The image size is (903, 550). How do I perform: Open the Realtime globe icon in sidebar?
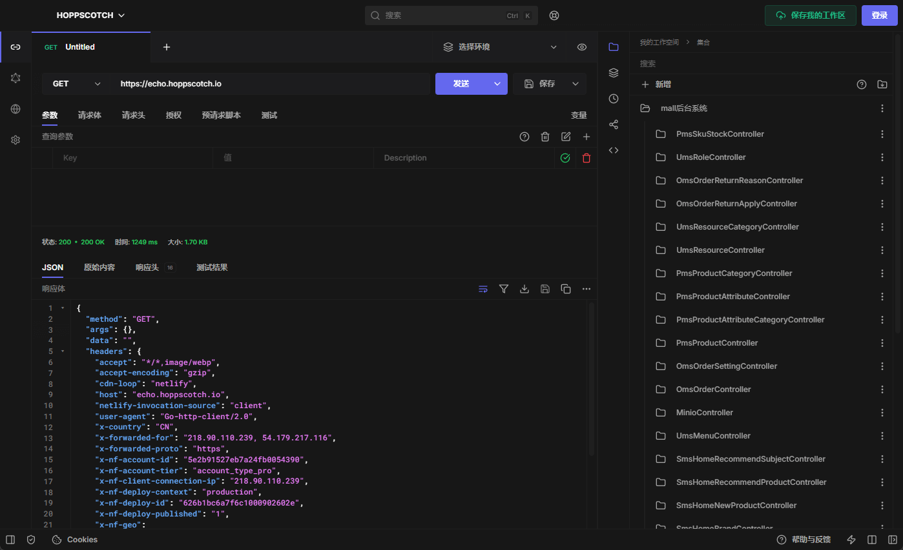click(x=16, y=109)
